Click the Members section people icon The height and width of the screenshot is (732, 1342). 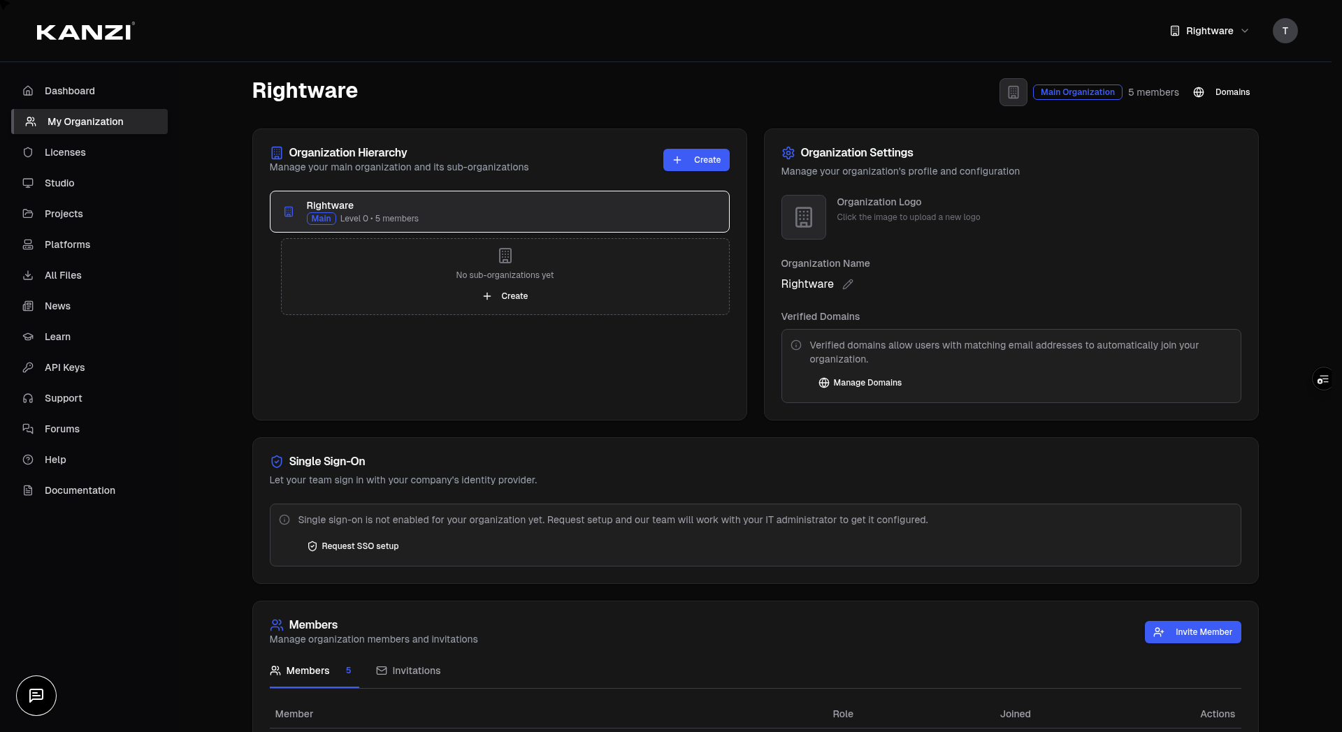277,625
